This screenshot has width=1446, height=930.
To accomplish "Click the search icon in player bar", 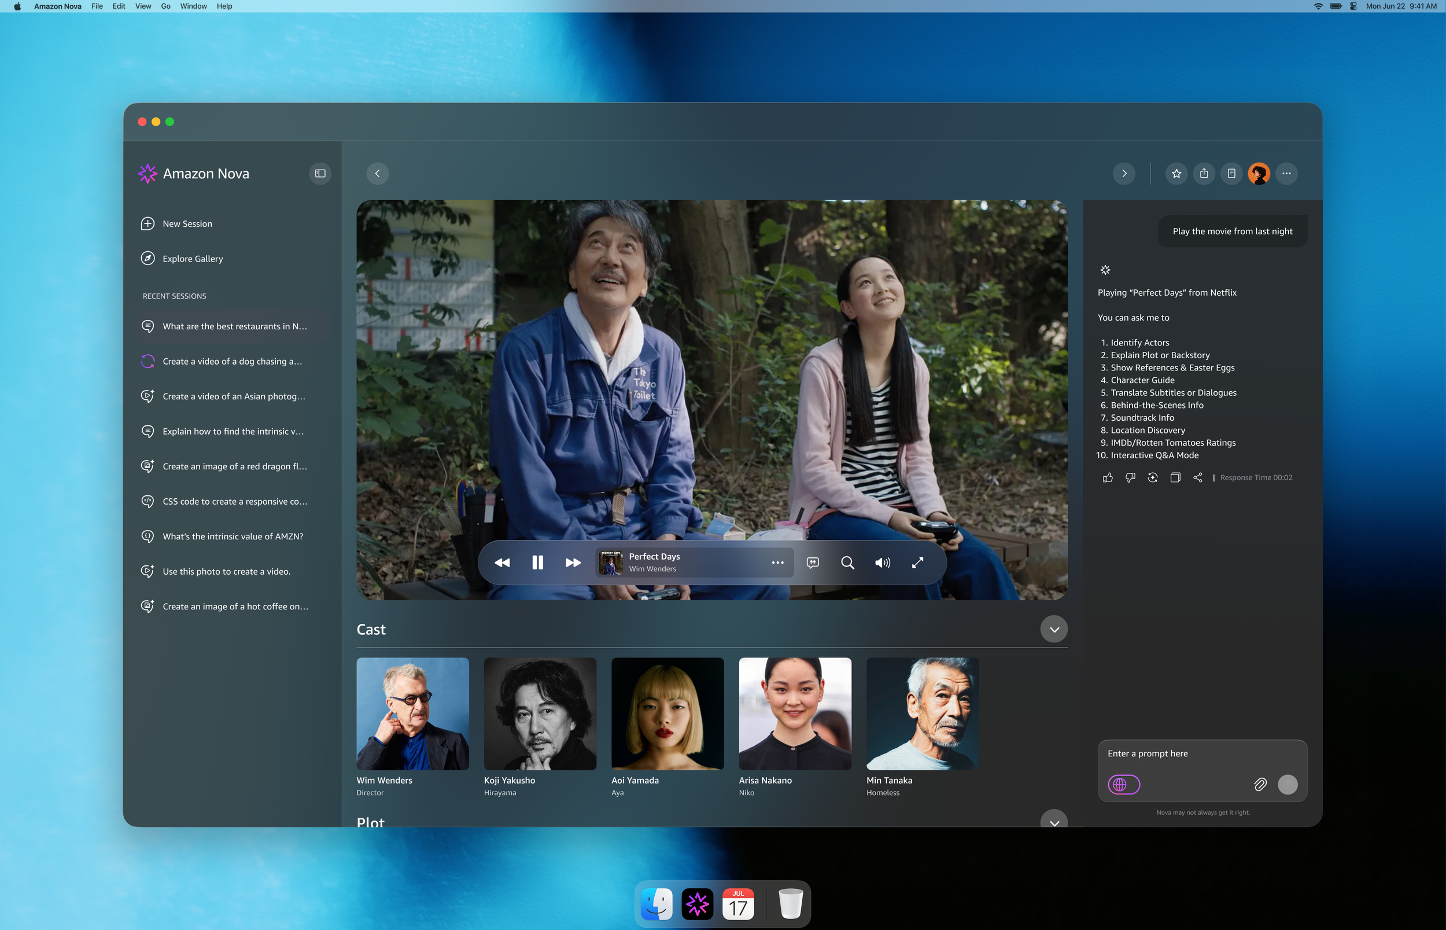I will (x=847, y=563).
